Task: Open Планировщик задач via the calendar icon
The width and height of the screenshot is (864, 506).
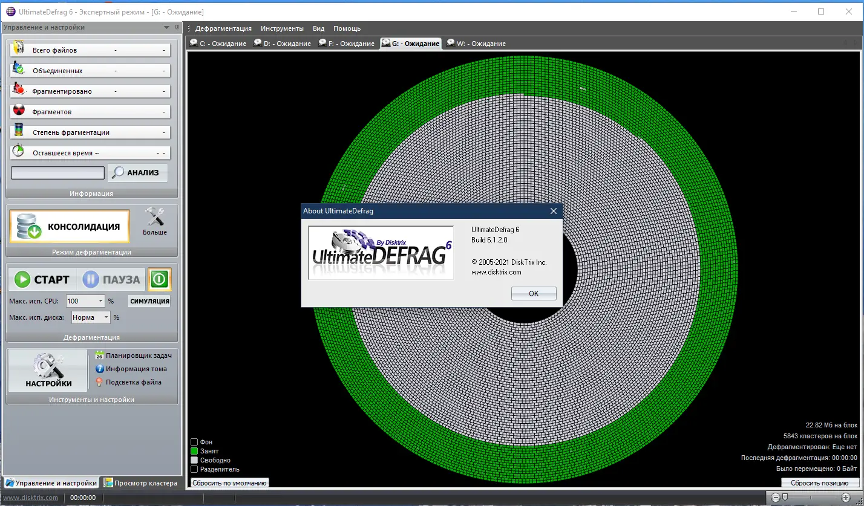Action: 99,355
